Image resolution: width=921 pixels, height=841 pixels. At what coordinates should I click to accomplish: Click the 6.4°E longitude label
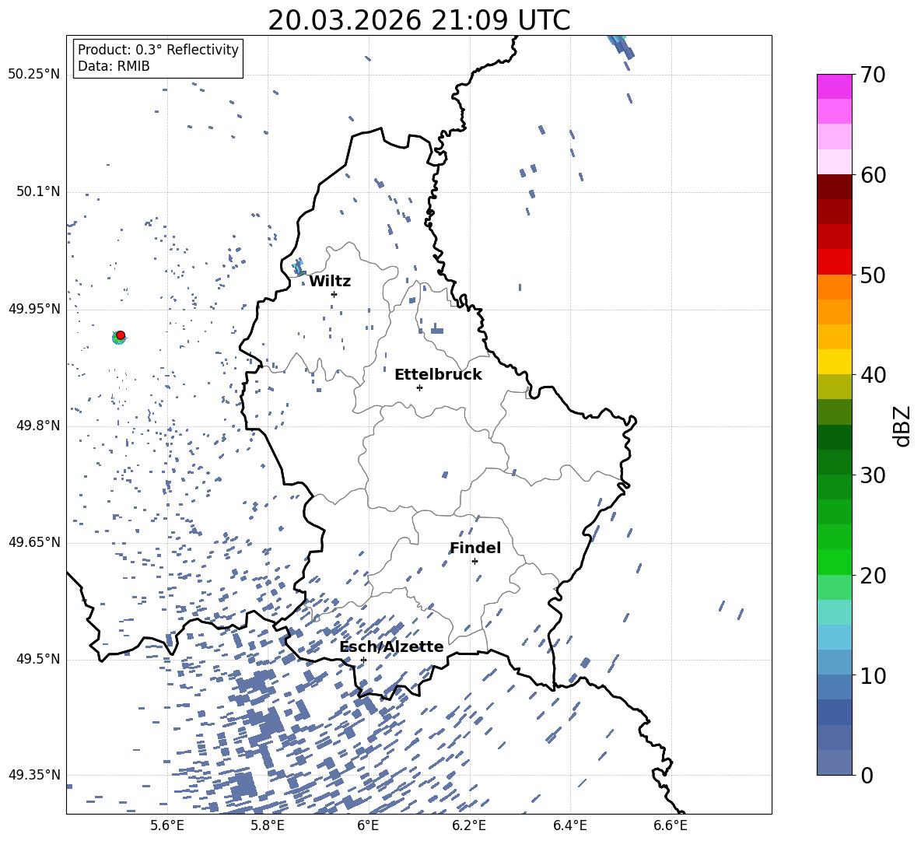569,825
